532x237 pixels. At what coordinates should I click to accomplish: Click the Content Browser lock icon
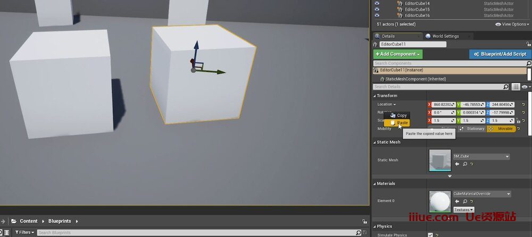(x=364, y=221)
